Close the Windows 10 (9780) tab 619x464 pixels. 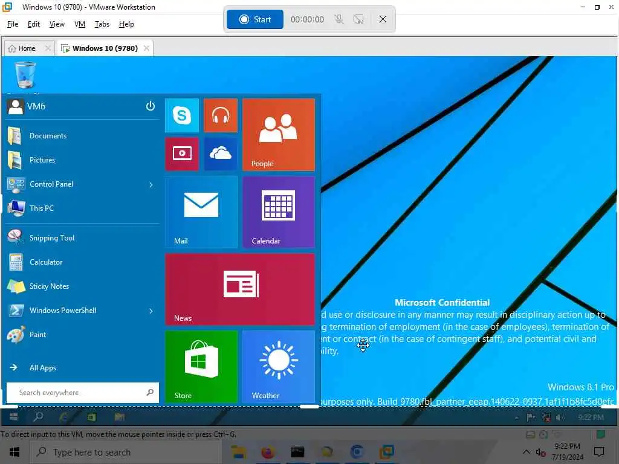(x=146, y=48)
